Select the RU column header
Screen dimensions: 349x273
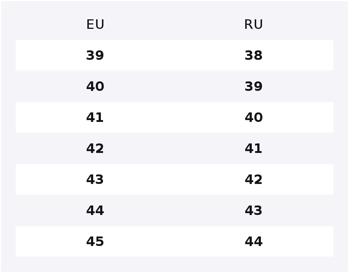click(x=254, y=24)
